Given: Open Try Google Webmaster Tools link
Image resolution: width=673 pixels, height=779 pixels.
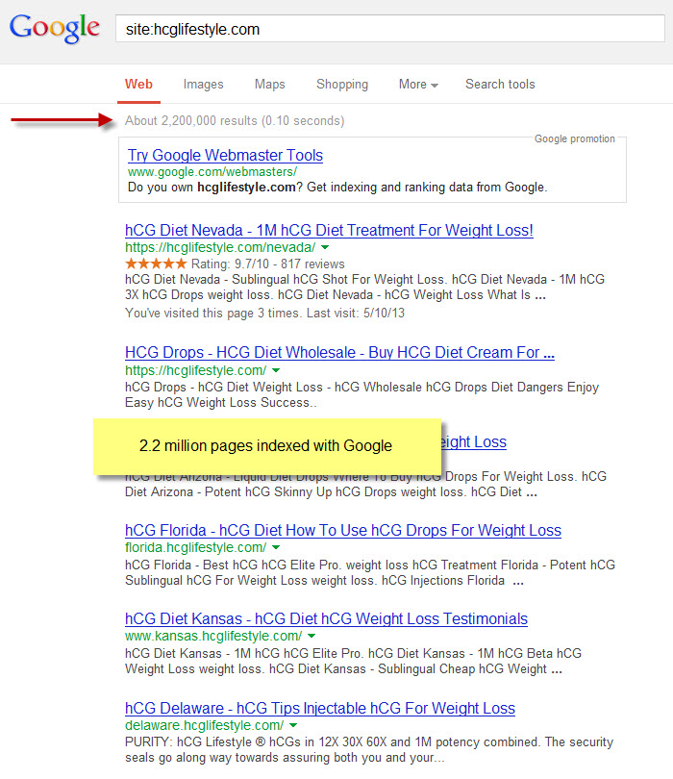Looking at the screenshot, I should (225, 155).
